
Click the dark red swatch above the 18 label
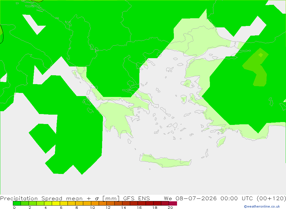tap(157, 203)
